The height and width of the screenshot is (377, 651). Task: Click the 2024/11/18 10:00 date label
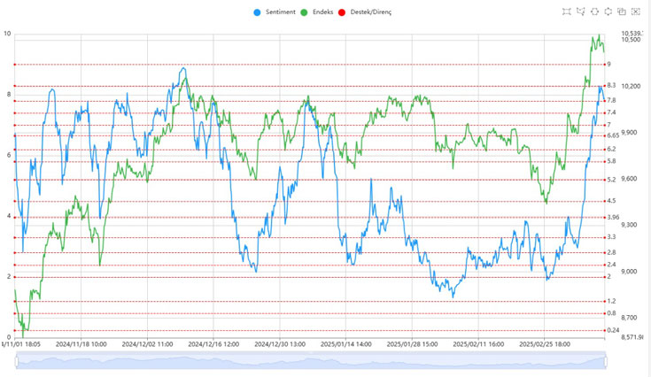81,344
